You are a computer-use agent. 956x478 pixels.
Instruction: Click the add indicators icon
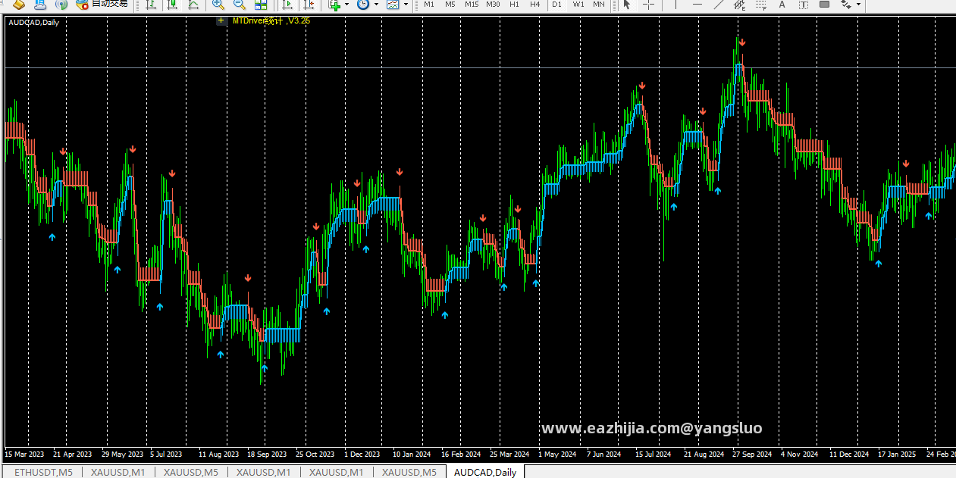[x=334, y=4]
